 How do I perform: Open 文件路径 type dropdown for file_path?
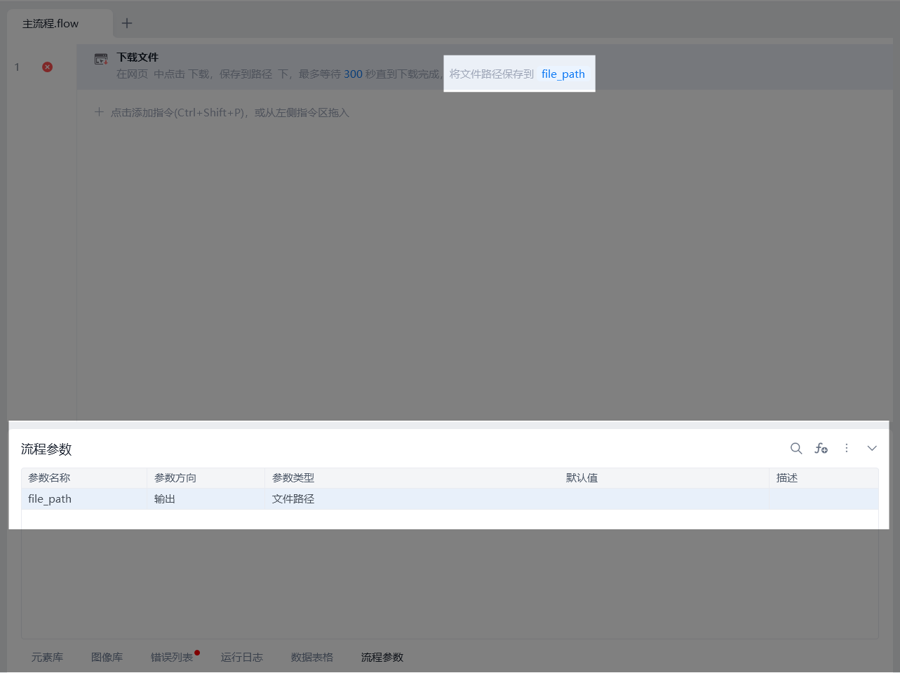pyautogui.click(x=414, y=499)
